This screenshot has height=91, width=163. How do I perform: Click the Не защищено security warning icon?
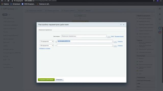click(x=12, y=1)
